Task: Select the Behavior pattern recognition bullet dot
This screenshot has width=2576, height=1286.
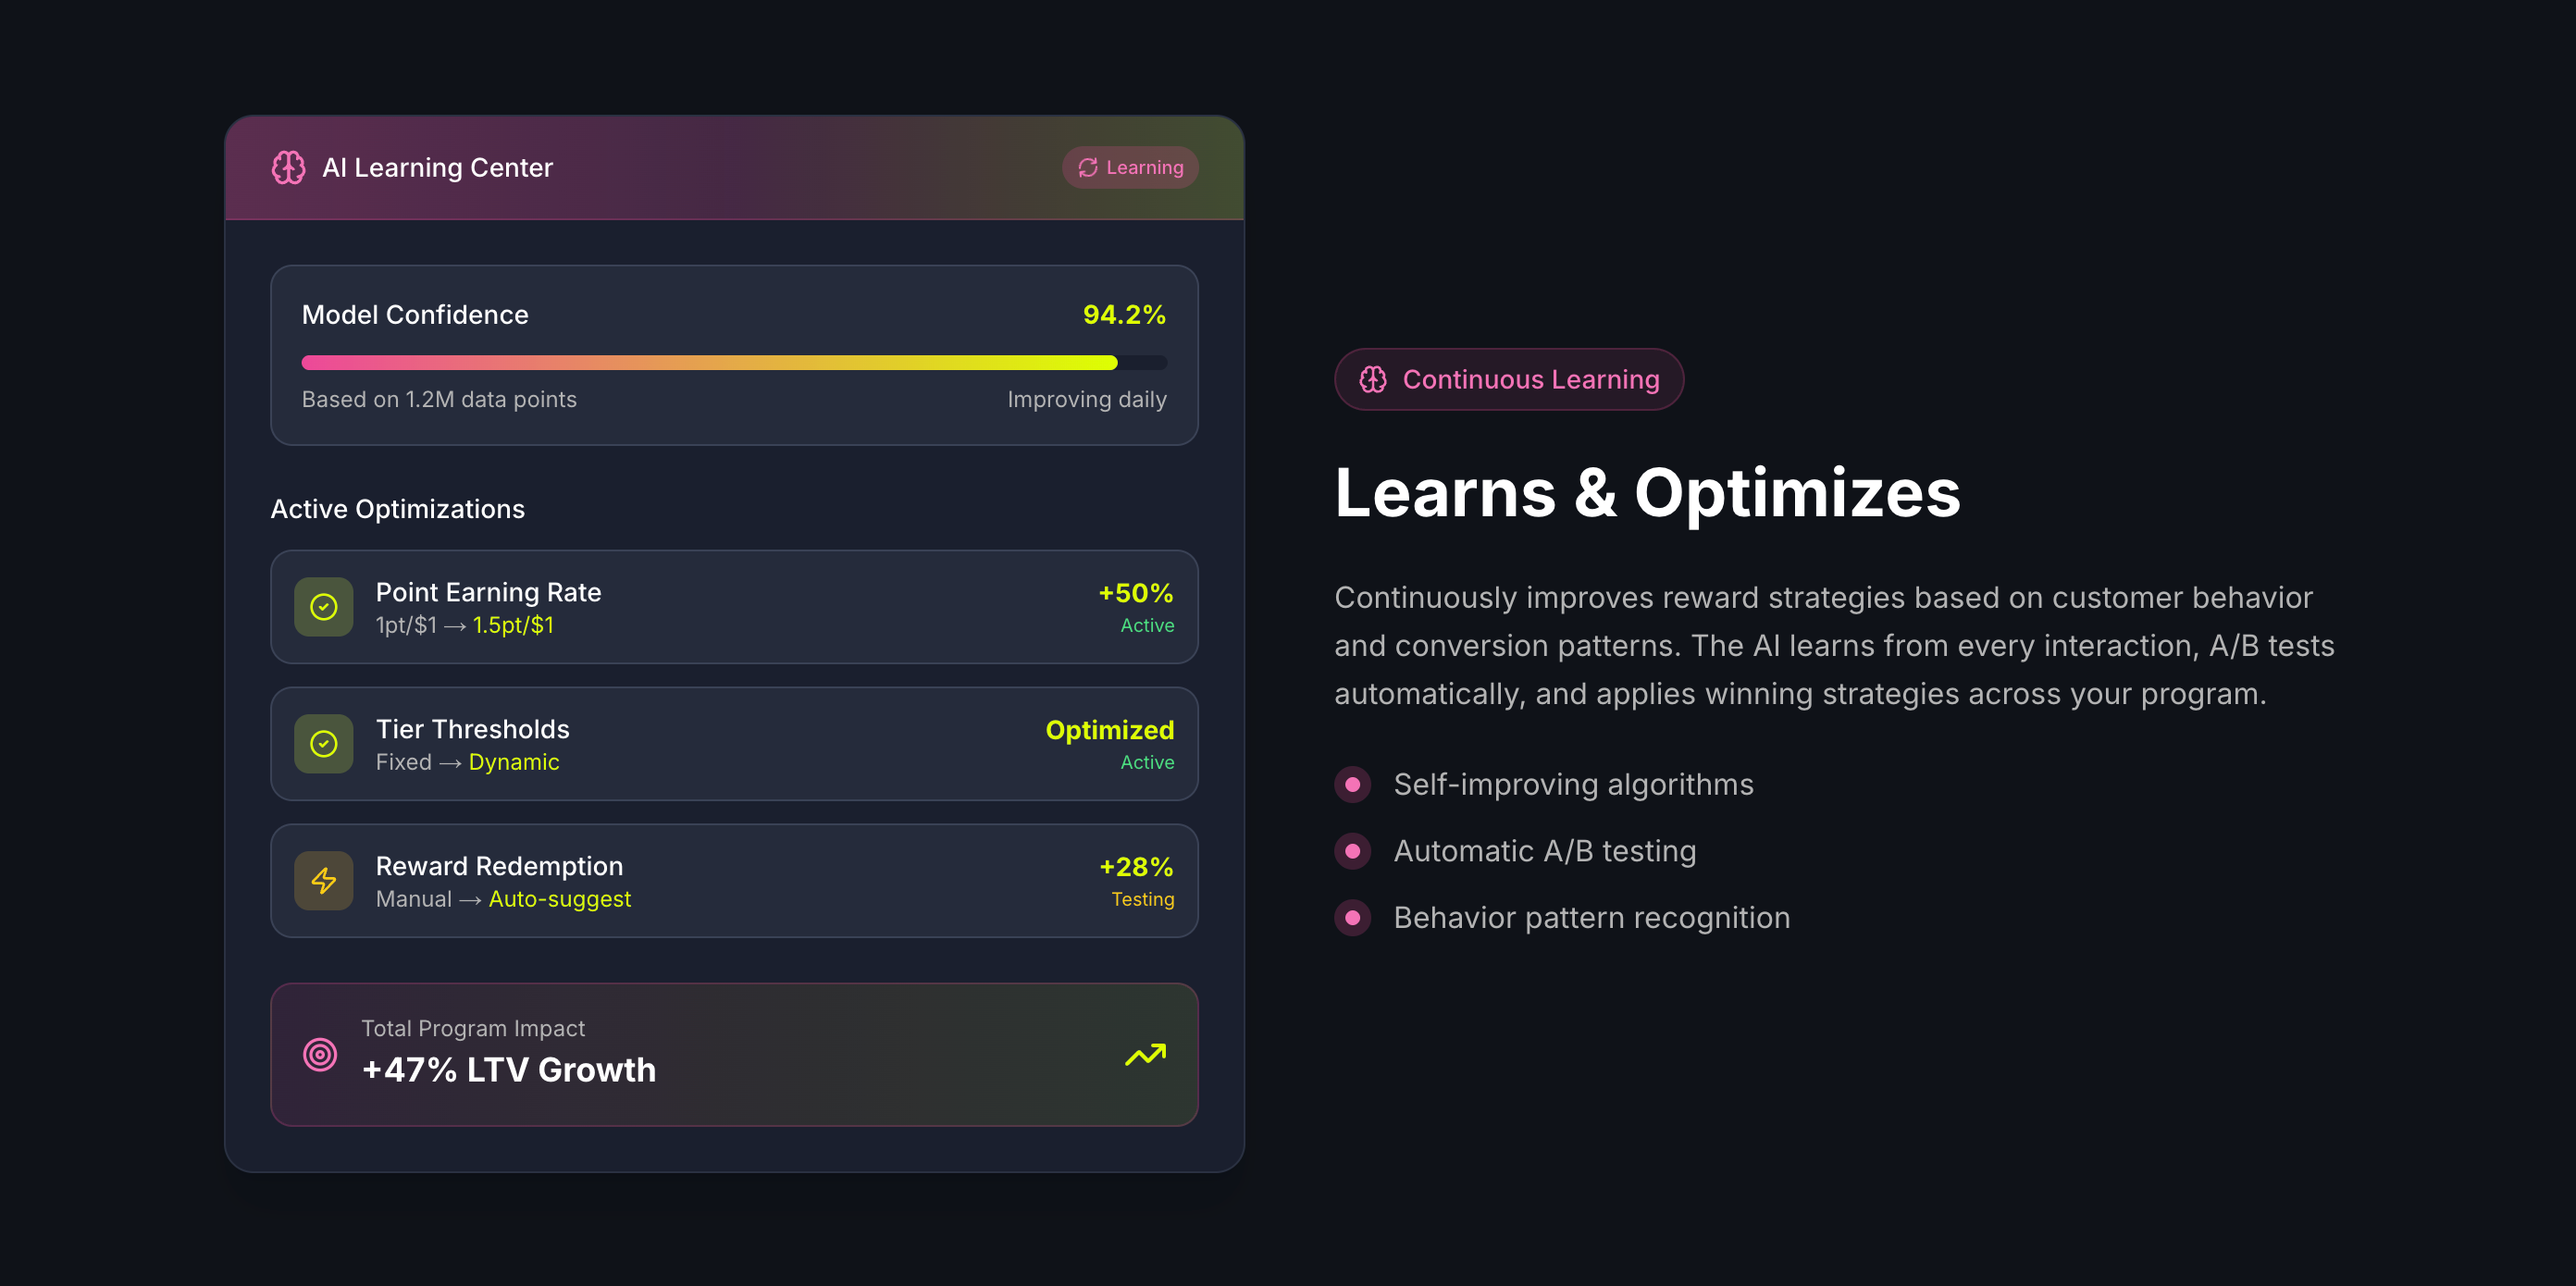Action: (1352, 918)
